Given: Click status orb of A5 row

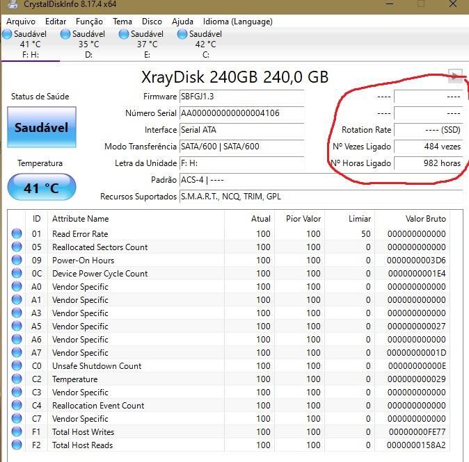Looking at the screenshot, I should (x=17, y=326).
